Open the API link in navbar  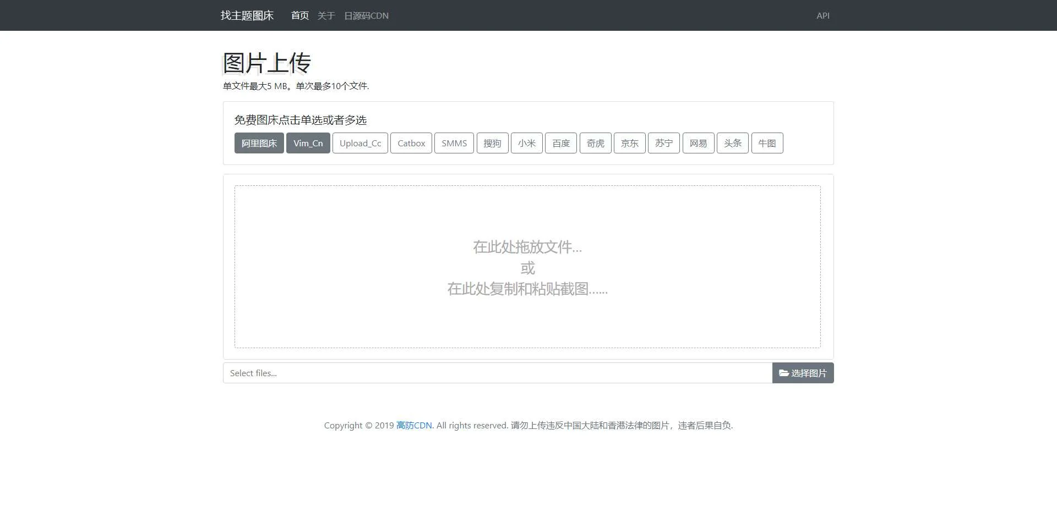pyautogui.click(x=822, y=16)
